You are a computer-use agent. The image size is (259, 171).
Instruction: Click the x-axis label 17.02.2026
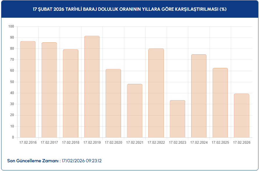[x=242, y=143]
